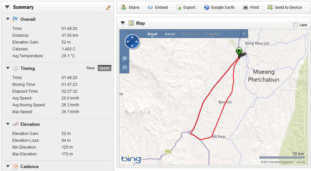Viewport: 311px width, 171px height.
Task: Switch Timing display to Pace
Action: tap(91, 68)
